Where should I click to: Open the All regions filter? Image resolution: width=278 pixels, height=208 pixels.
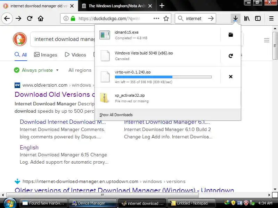(80, 70)
